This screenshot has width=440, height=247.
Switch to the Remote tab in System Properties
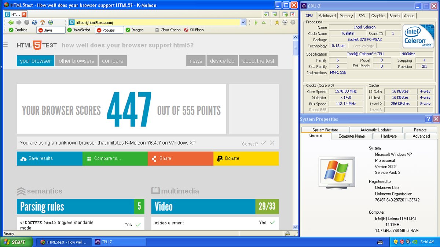pos(420,130)
